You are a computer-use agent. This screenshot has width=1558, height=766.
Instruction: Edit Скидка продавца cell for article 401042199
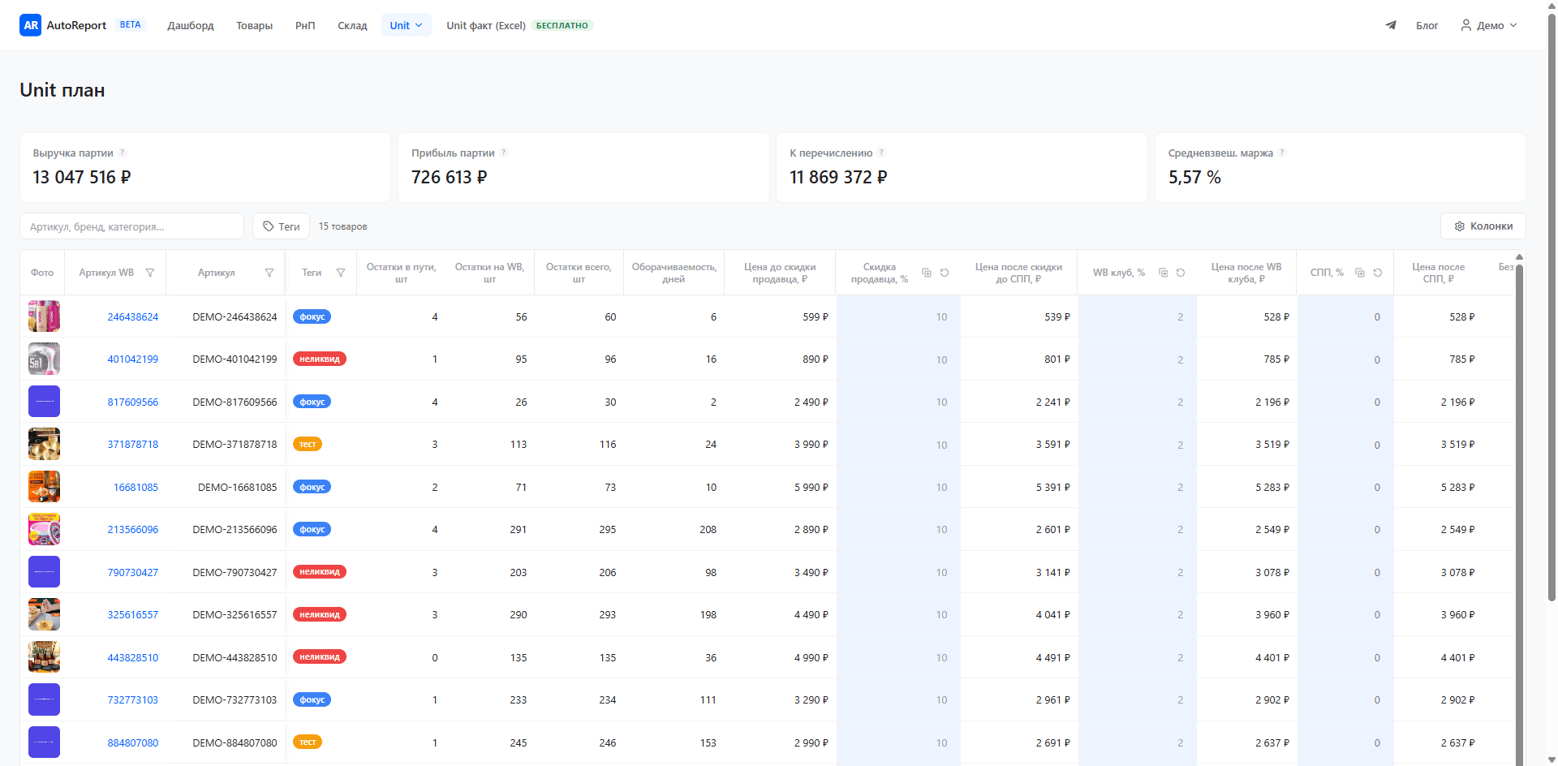(898, 359)
